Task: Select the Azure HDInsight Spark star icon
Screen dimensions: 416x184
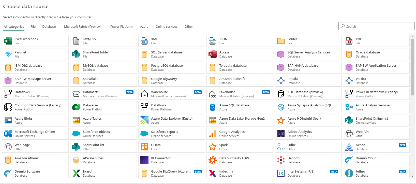Action: tap(281, 120)
